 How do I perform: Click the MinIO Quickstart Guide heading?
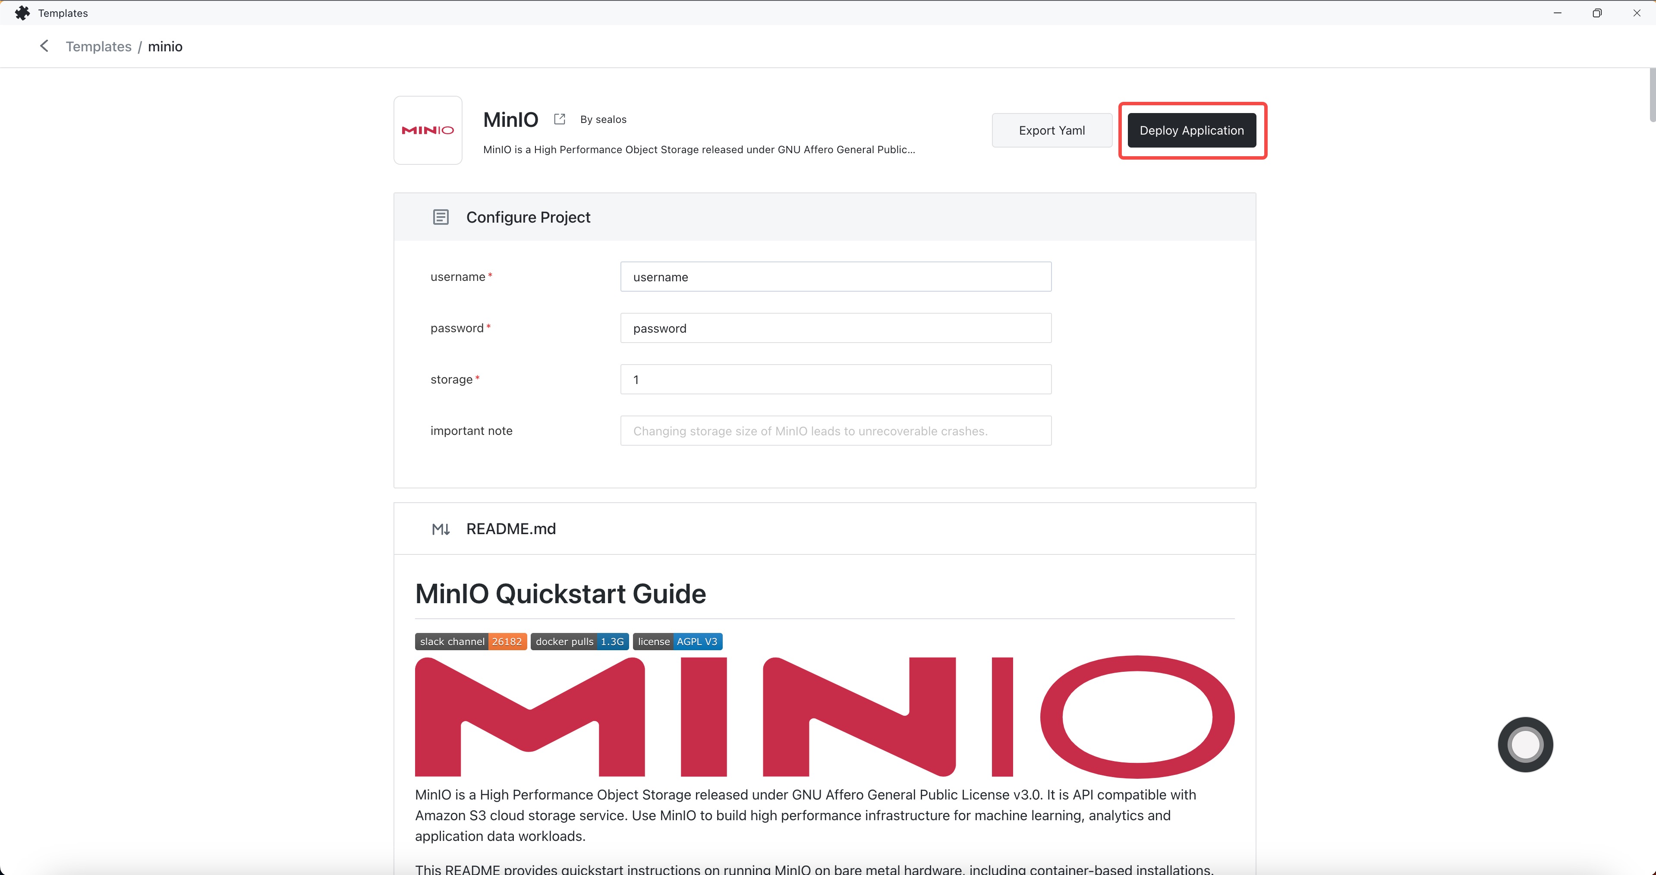[560, 593]
